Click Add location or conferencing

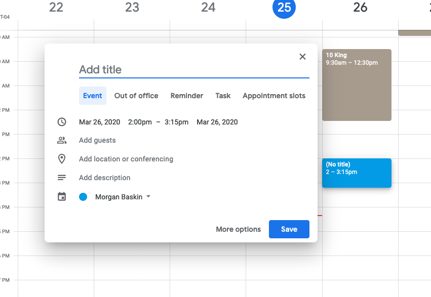[126, 159]
